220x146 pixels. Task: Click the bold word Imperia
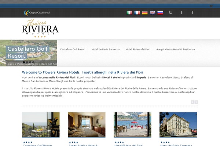(x=142, y=77)
